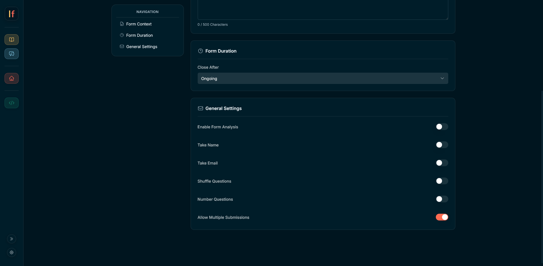Click inside the 500-character text area
Viewport: 543px width, 266px height.
tap(322, 8)
